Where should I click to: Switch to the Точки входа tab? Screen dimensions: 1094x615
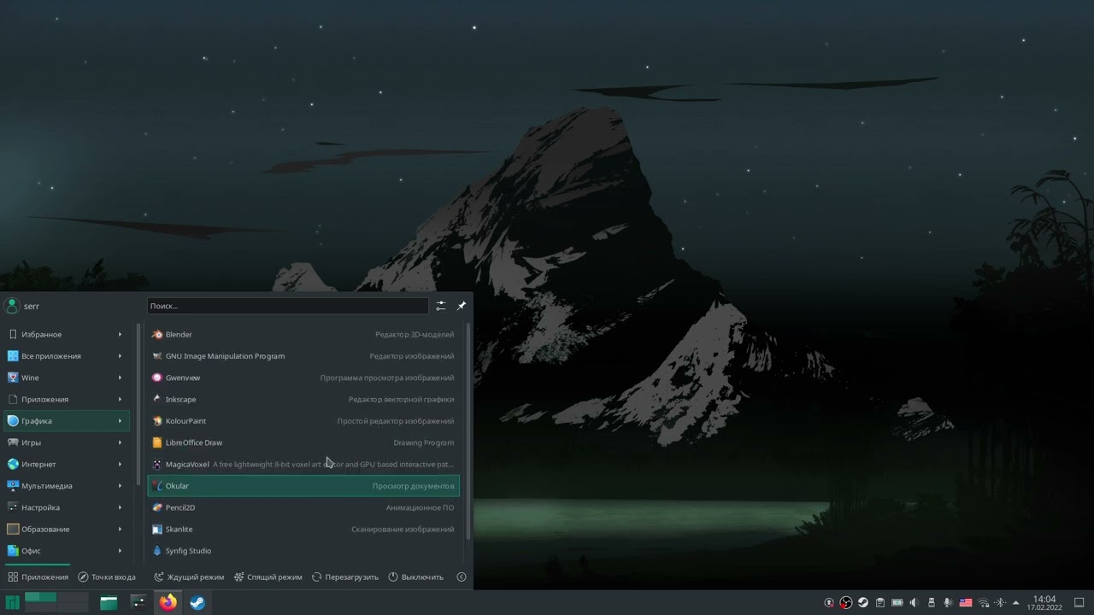pos(107,577)
